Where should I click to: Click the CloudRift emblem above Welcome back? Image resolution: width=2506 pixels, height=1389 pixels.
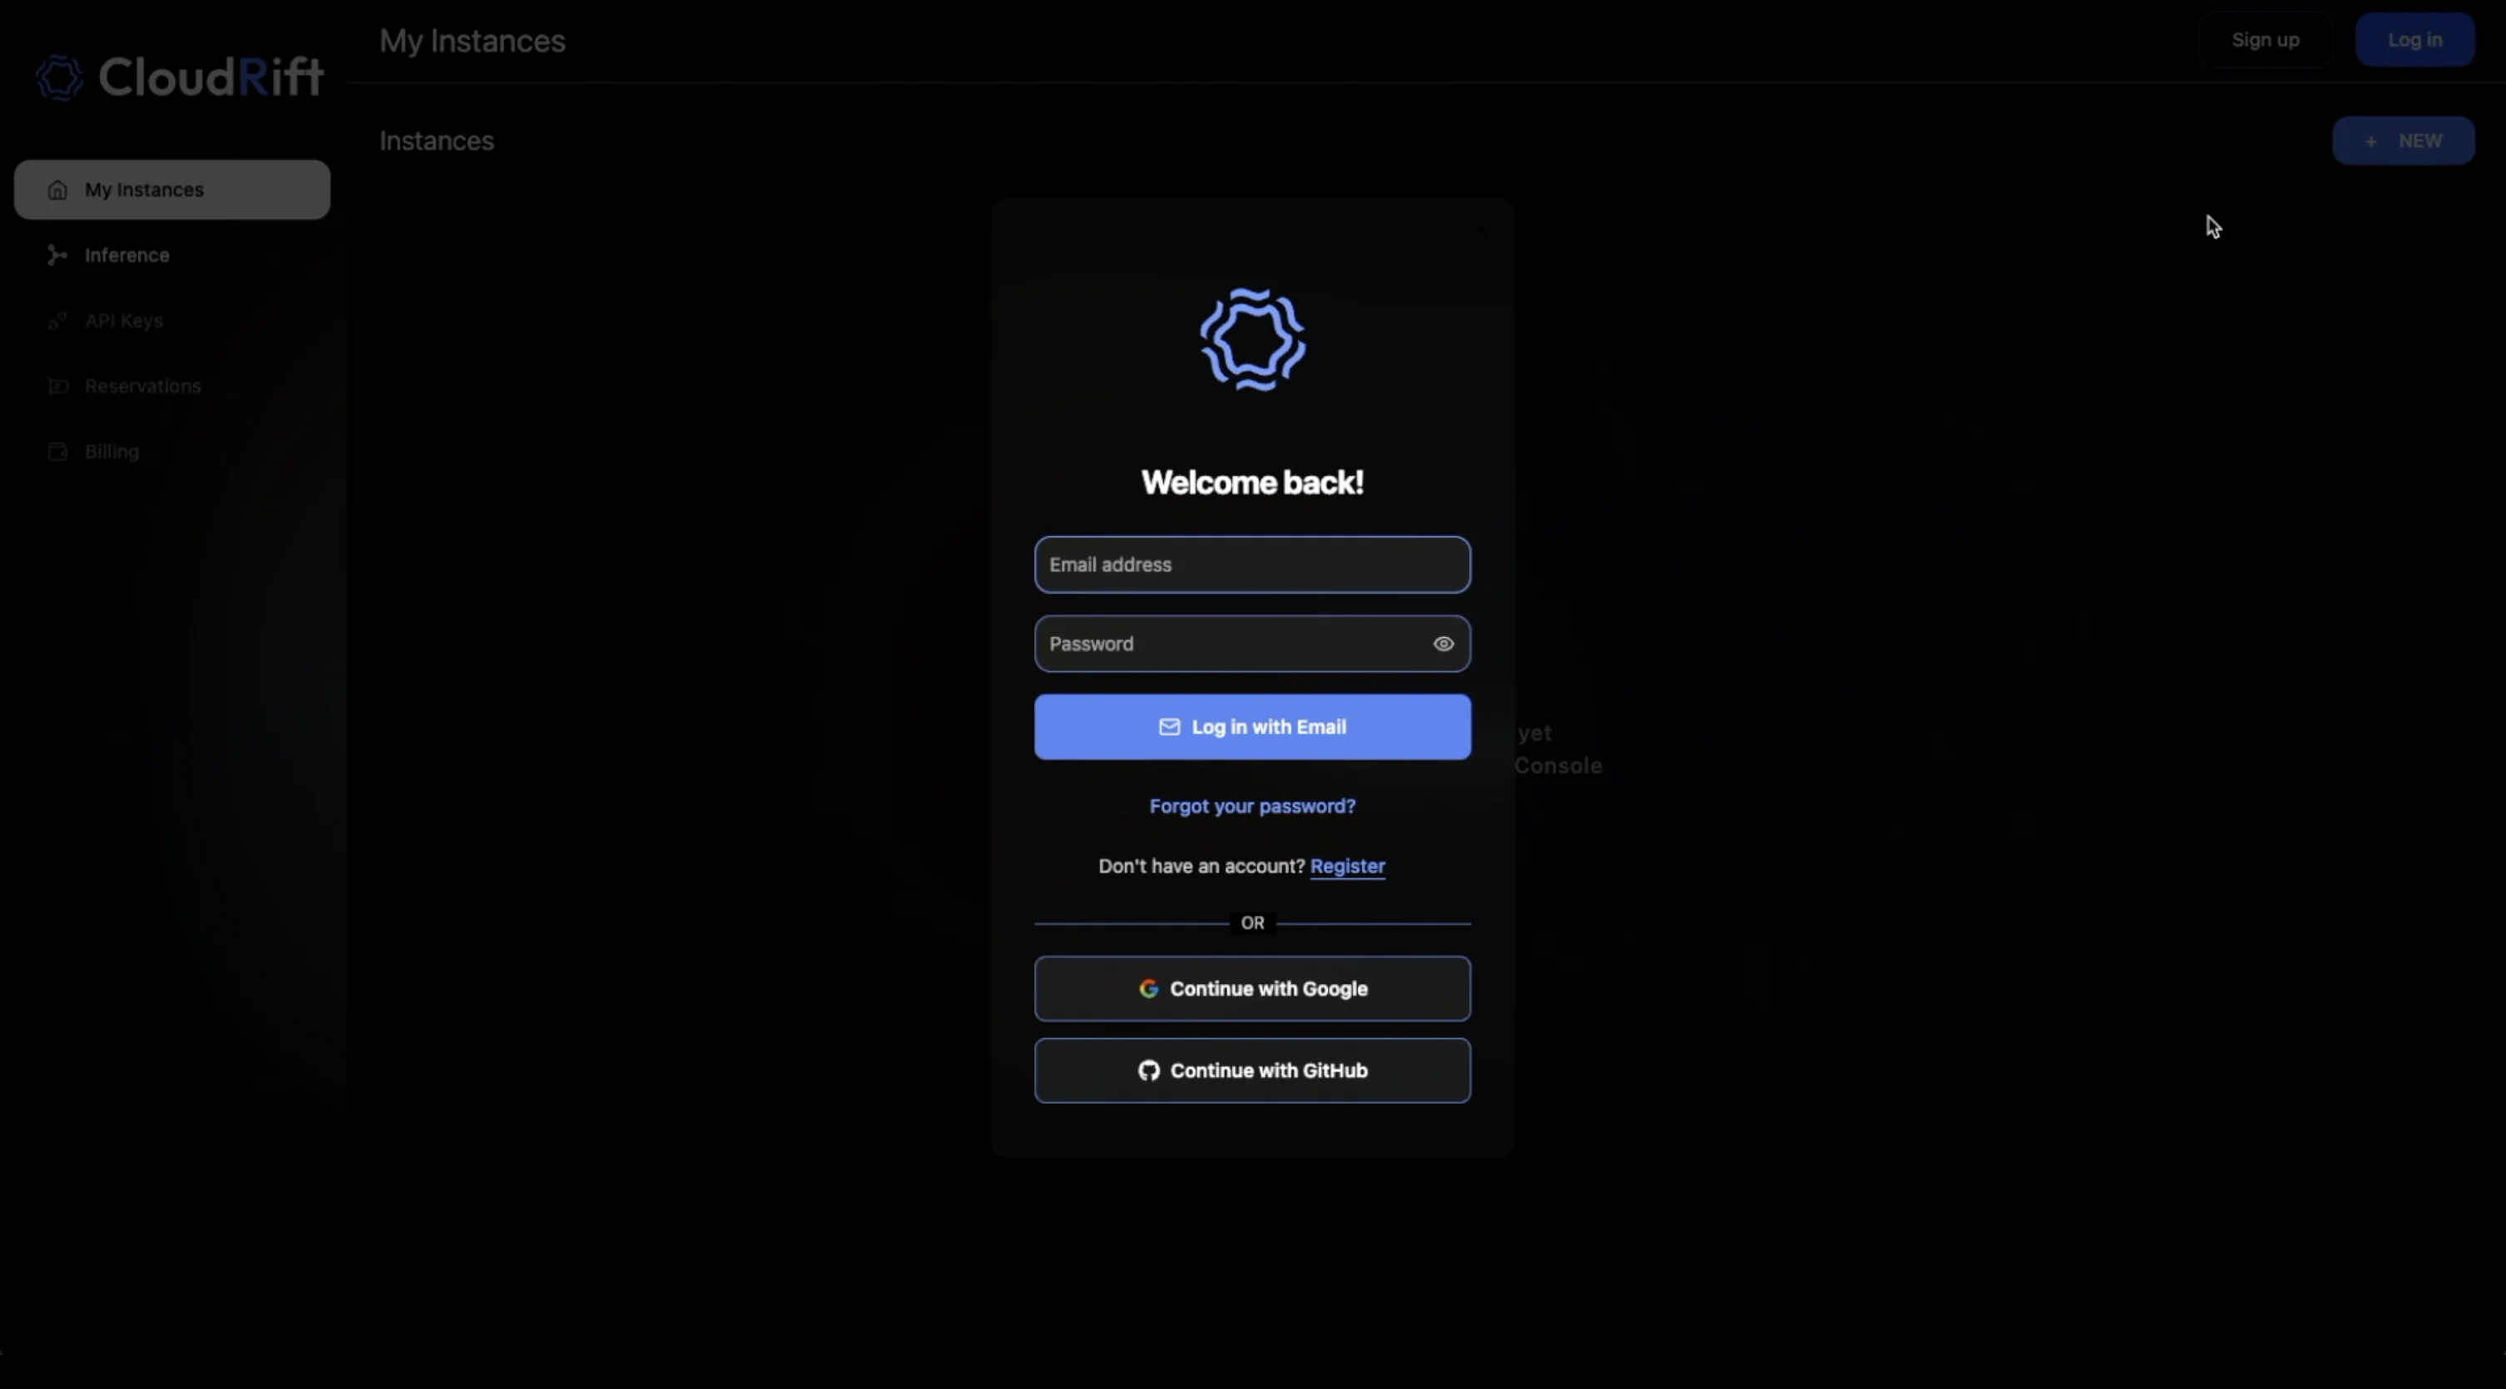pos(1252,339)
